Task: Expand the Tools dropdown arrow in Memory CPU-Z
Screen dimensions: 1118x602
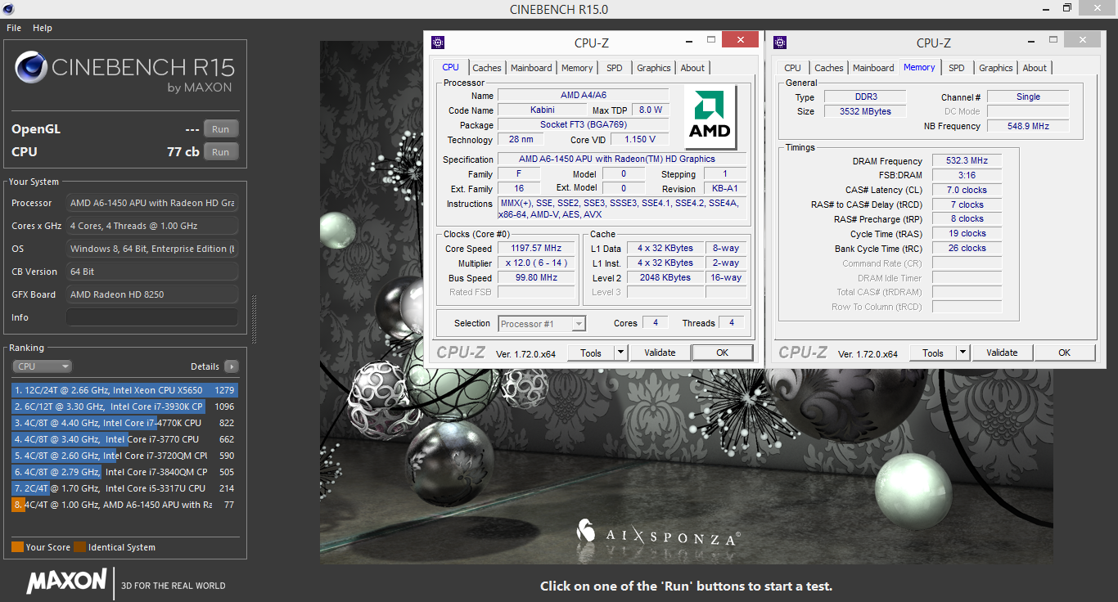Action: point(962,353)
